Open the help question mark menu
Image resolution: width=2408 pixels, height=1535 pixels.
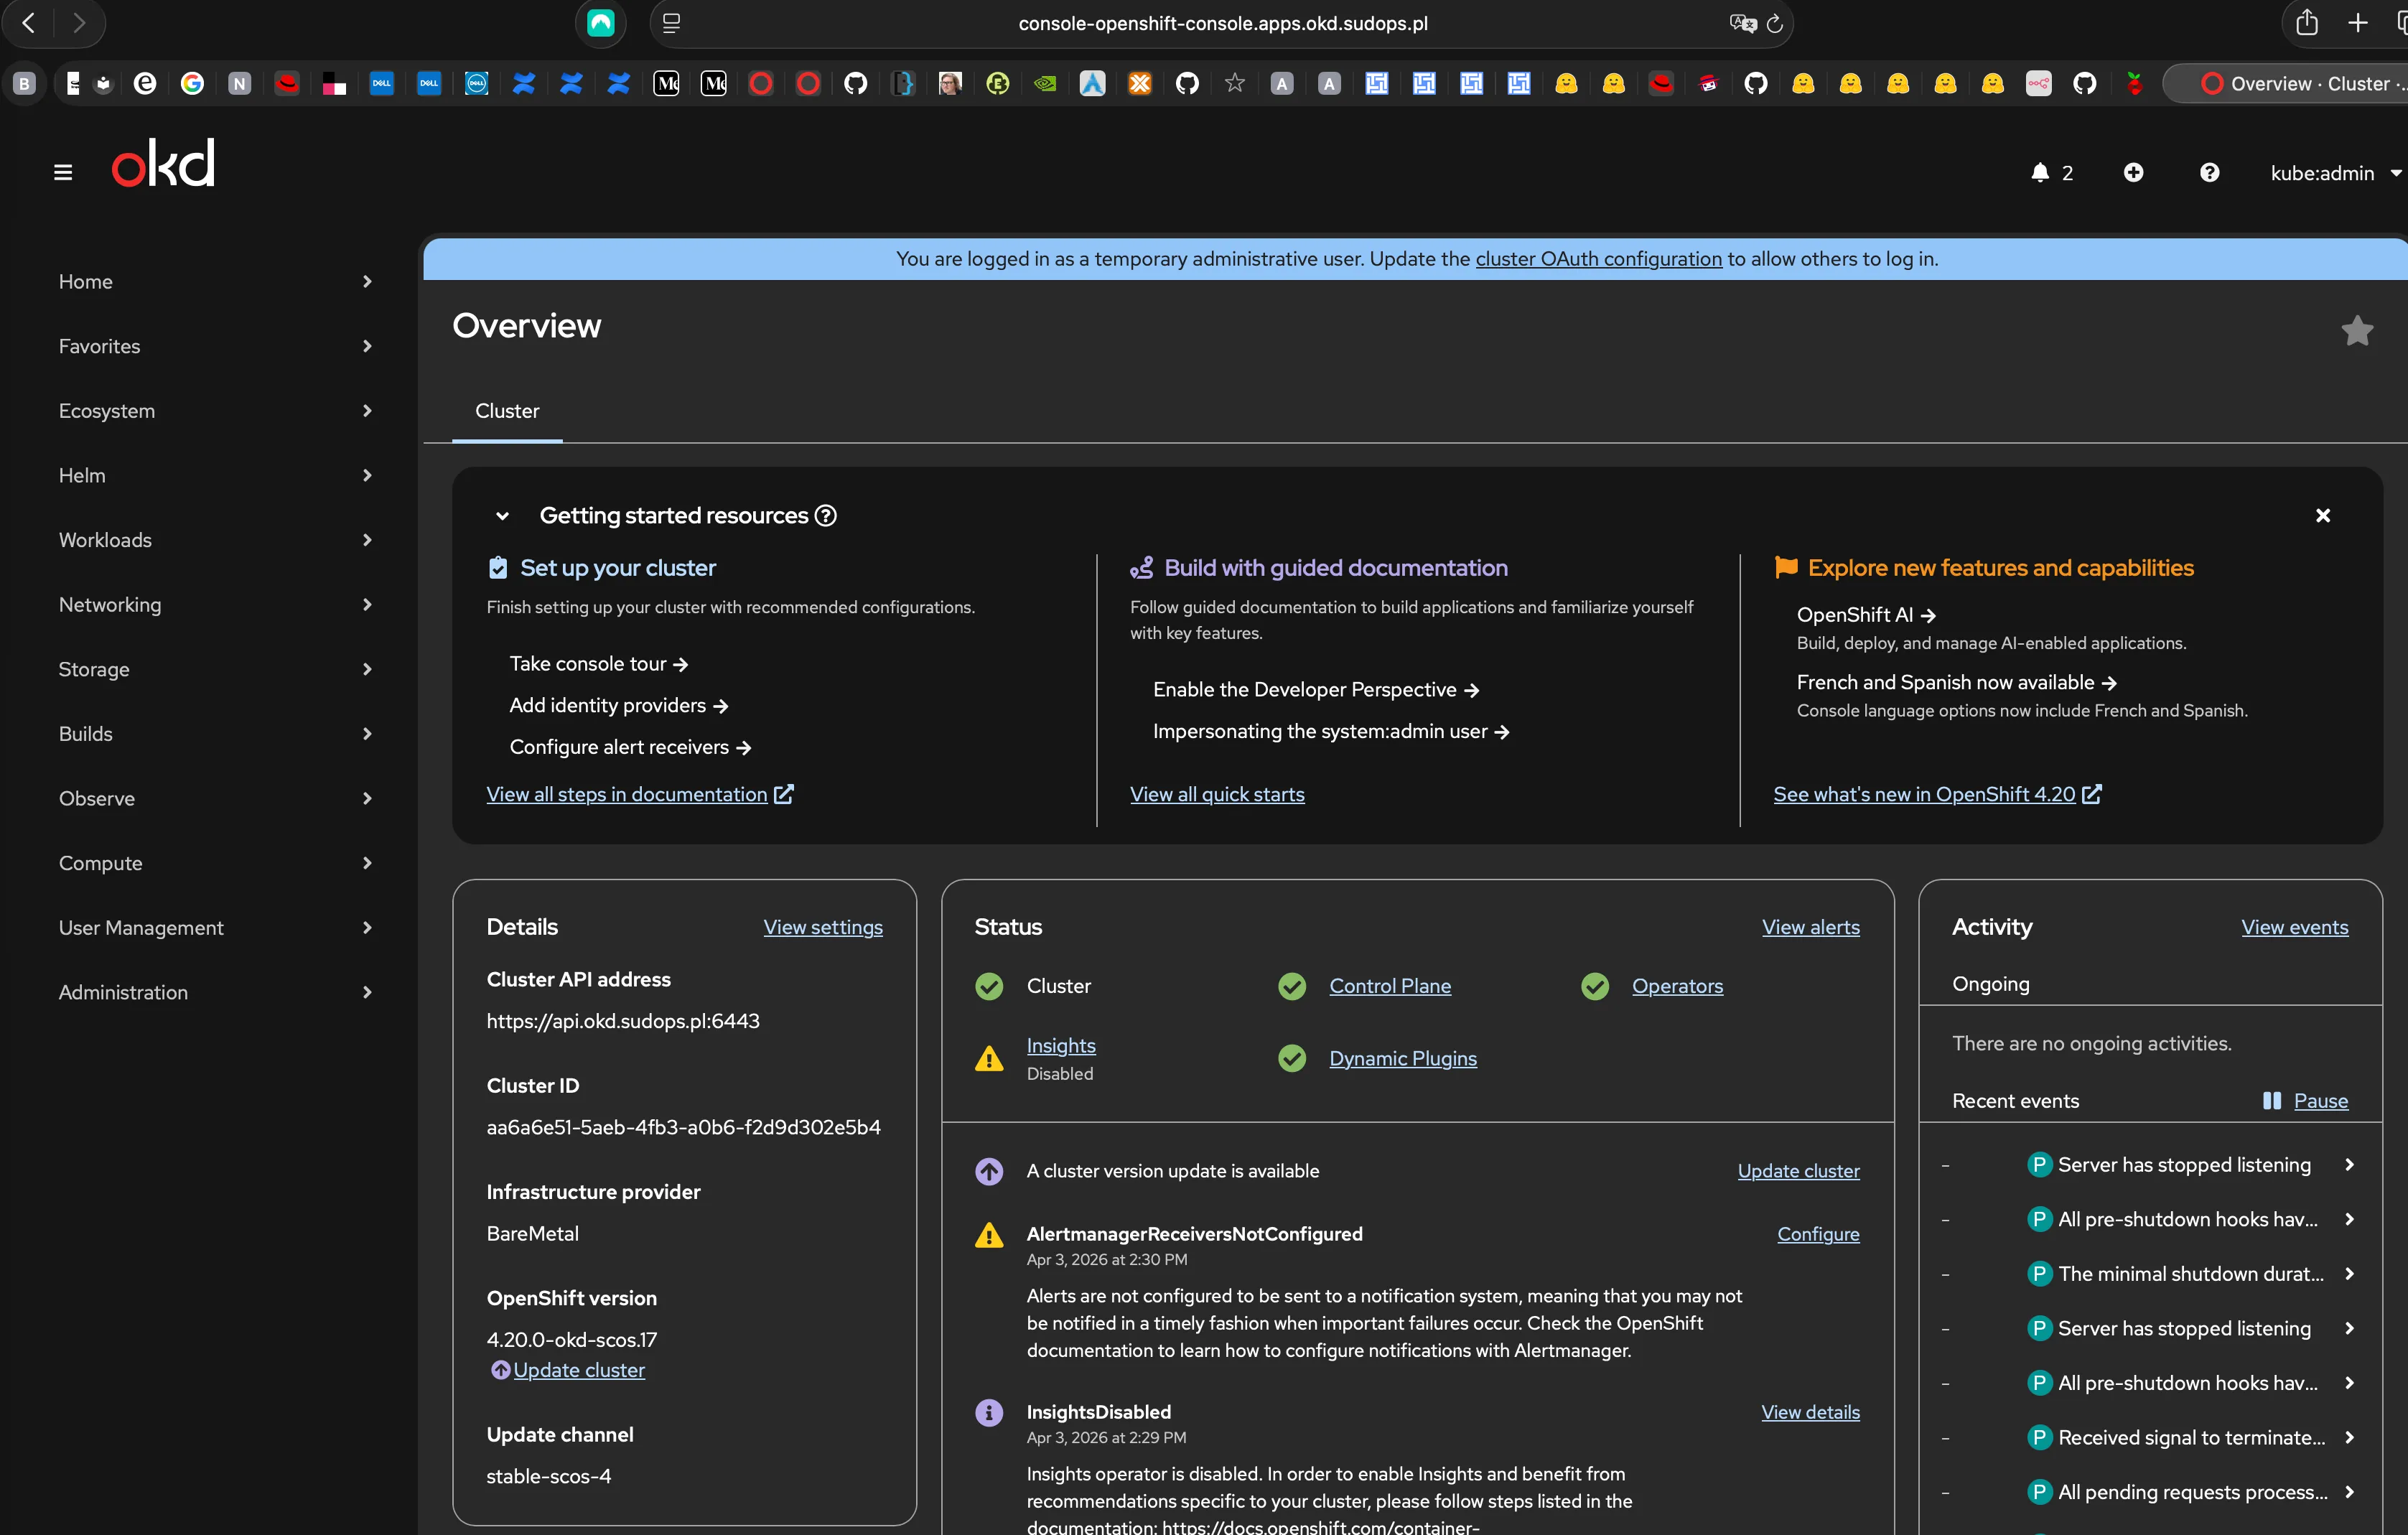coord(2209,173)
